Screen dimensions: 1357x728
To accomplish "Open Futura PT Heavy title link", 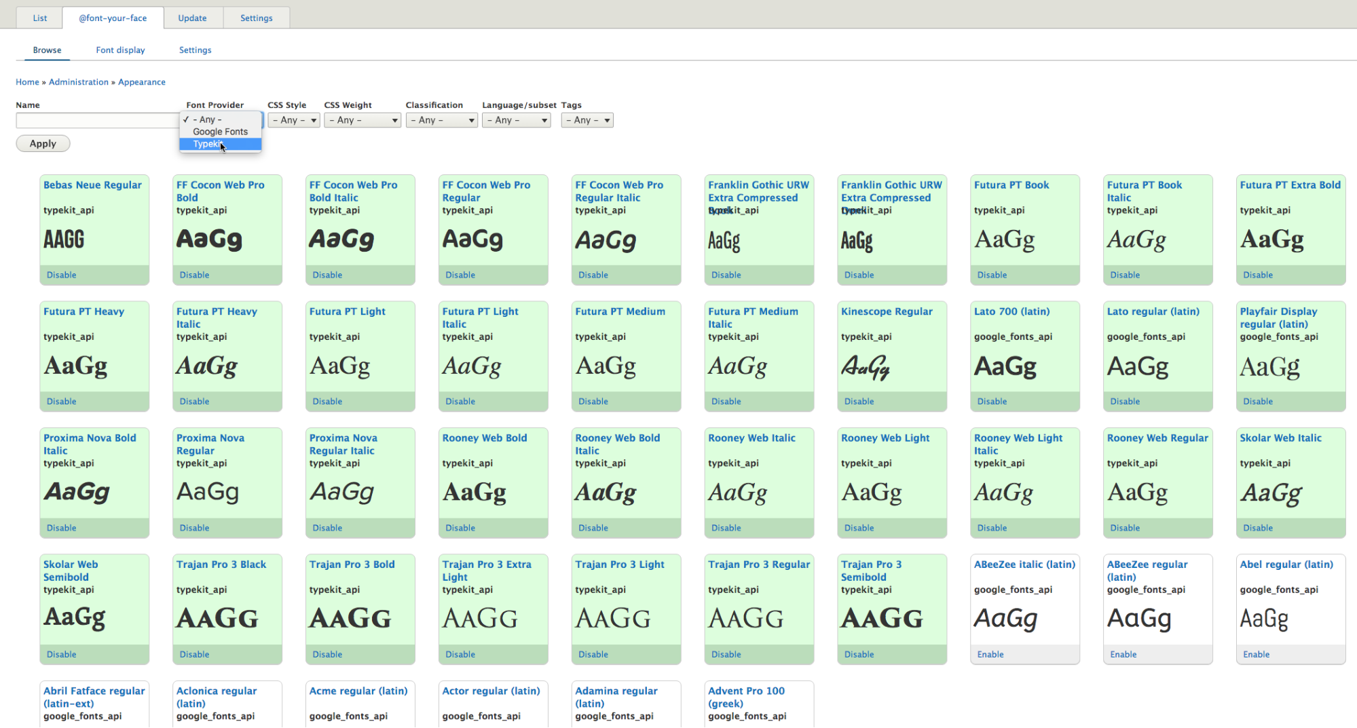I will tap(83, 311).
